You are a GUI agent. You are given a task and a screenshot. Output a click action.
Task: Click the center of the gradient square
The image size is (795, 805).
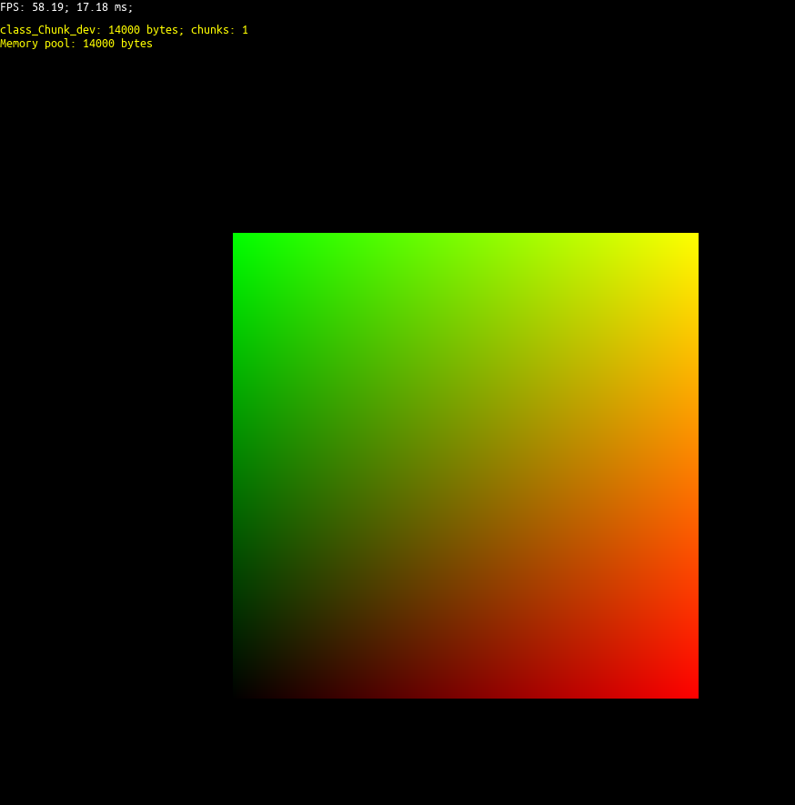(x=466, y=466)
